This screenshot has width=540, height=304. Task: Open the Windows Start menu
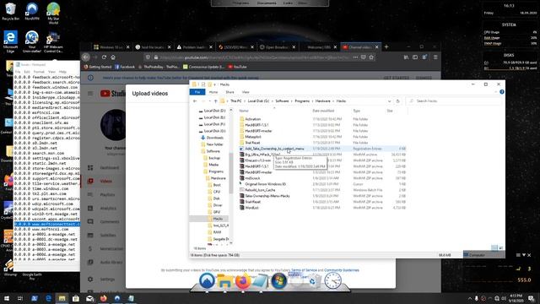(7, 298)
